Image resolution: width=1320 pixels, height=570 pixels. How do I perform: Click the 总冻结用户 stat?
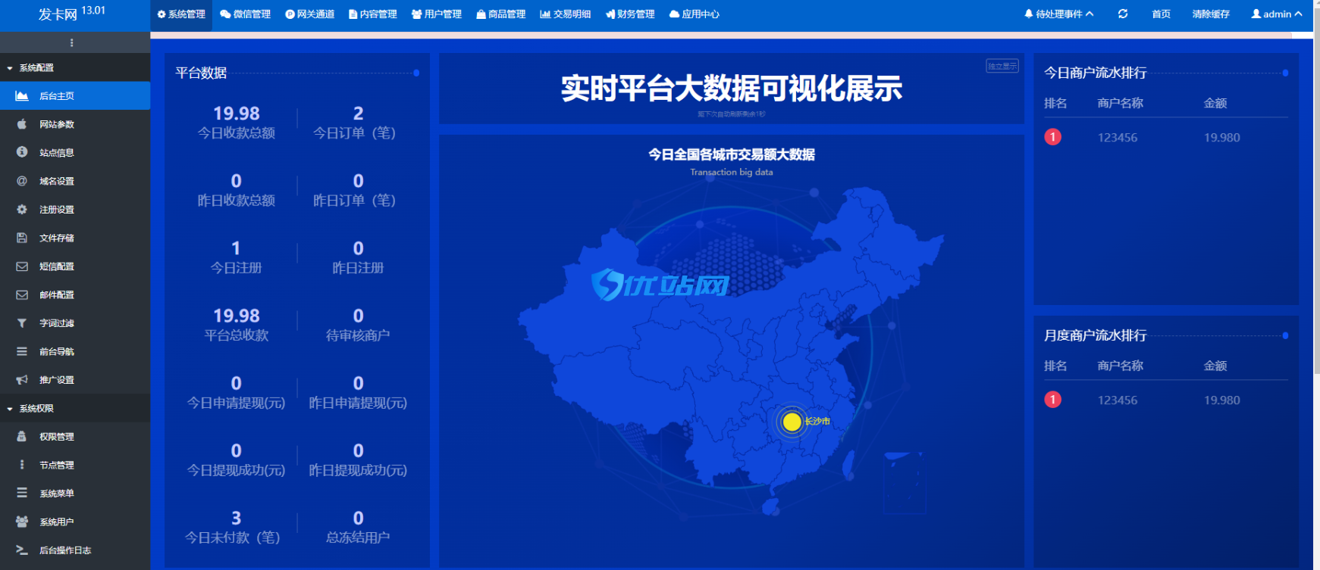(358, 527)
